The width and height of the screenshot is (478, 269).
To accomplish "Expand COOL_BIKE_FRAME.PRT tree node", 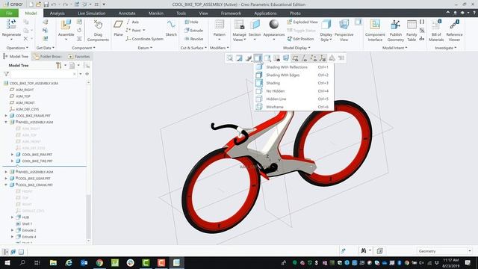I will [x=6, y=116].
